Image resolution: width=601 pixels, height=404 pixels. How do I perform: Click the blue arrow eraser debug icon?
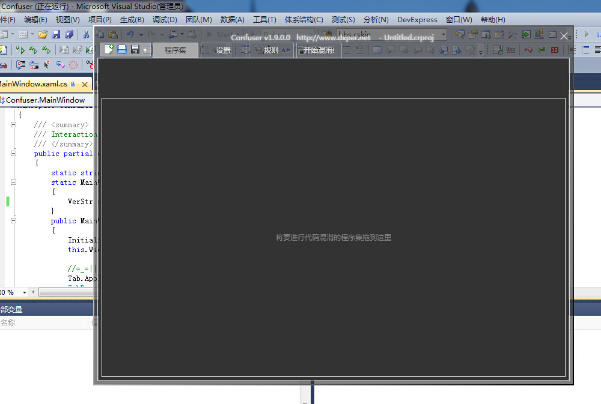(60, 65)
